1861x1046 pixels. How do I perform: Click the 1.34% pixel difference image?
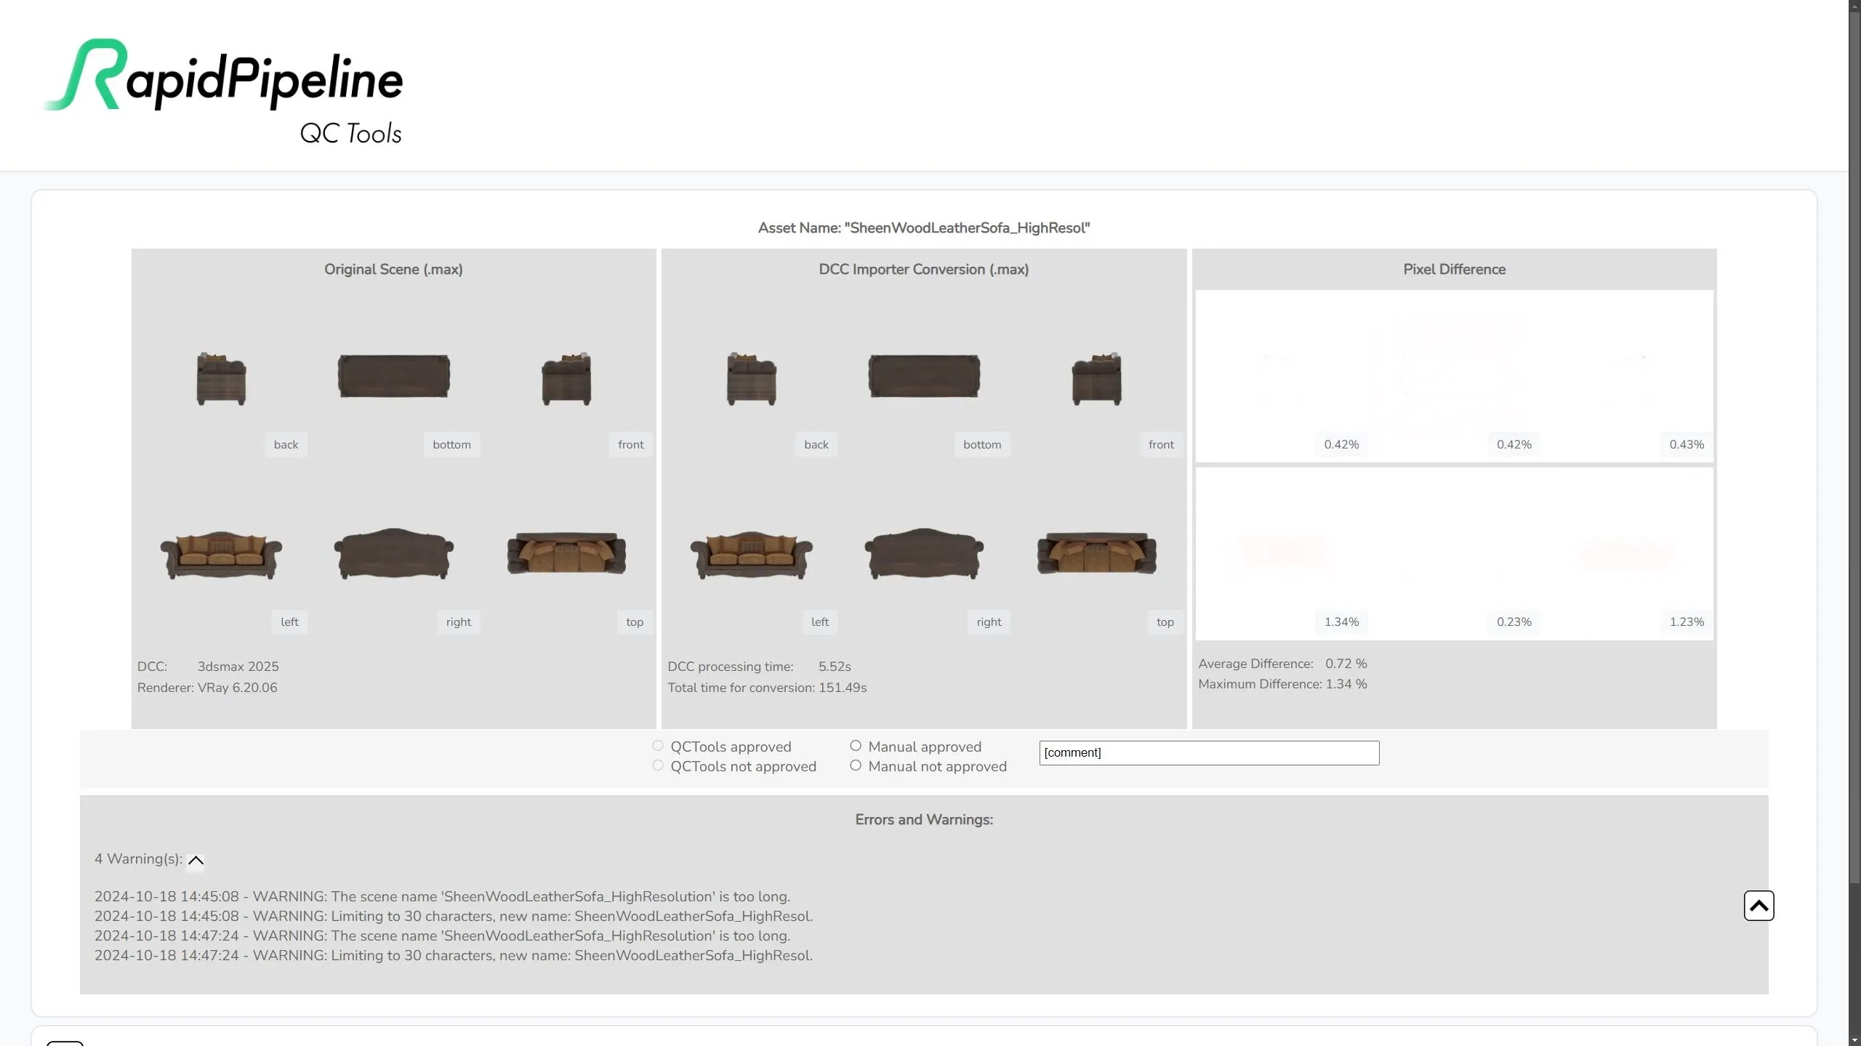(x=1281, y=552)
